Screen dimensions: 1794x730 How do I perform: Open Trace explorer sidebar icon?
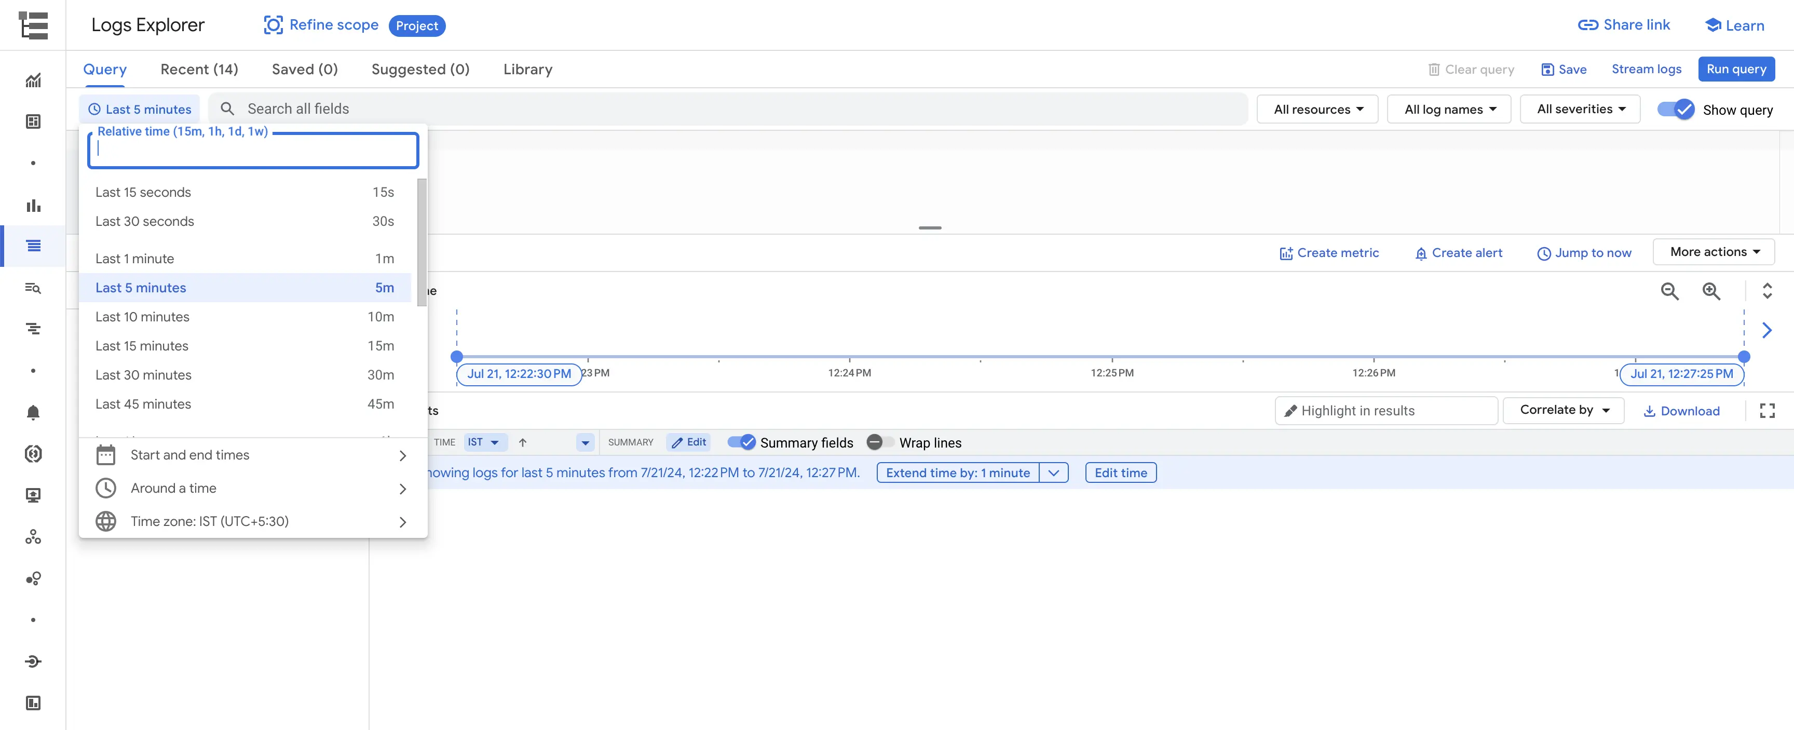pos(33,329)
